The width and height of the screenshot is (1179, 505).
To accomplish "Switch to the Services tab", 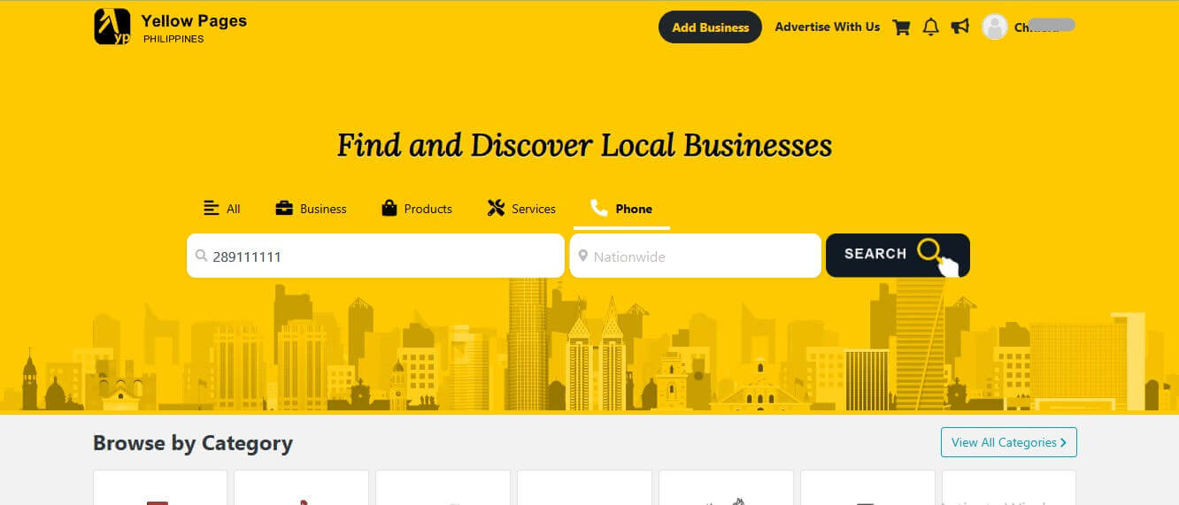I will (x=521, y=209).
